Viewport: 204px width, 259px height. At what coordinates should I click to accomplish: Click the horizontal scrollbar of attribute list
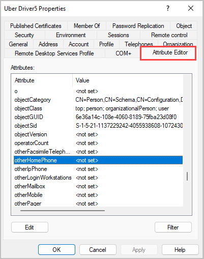click(63, 211)
